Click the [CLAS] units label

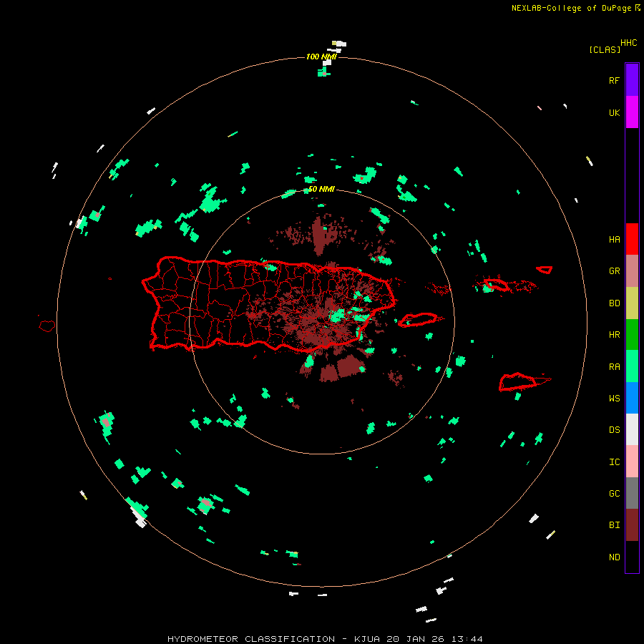[605, 49]
